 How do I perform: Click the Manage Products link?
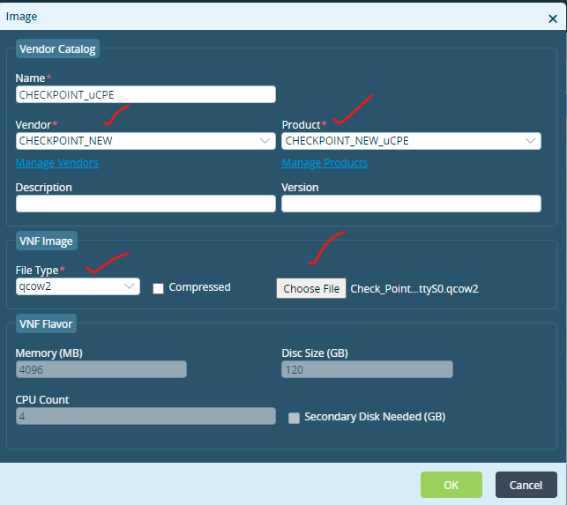coord(325,163)
